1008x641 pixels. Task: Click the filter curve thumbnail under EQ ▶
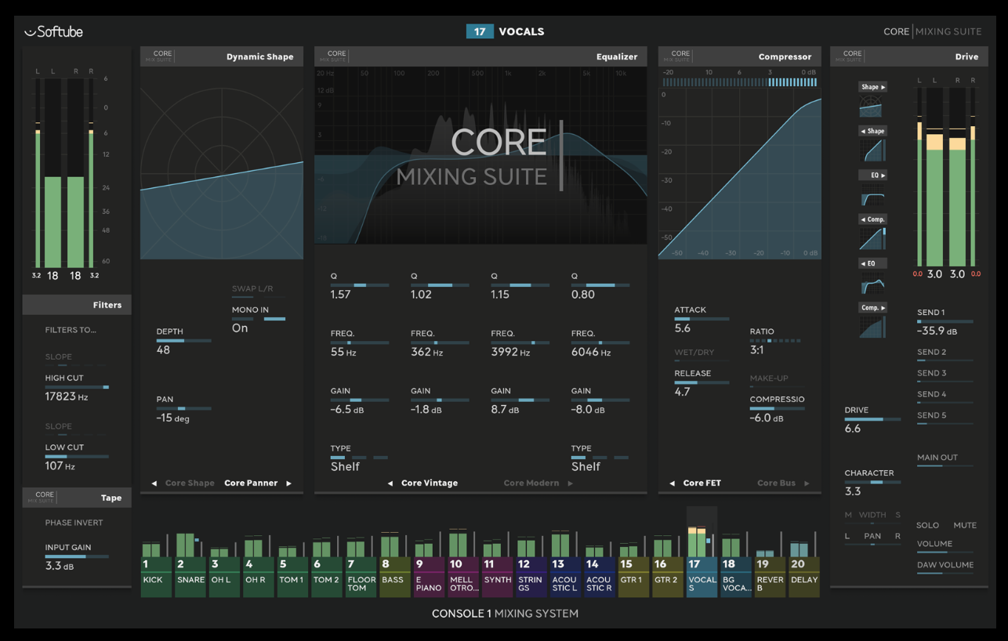pos(872,194)
